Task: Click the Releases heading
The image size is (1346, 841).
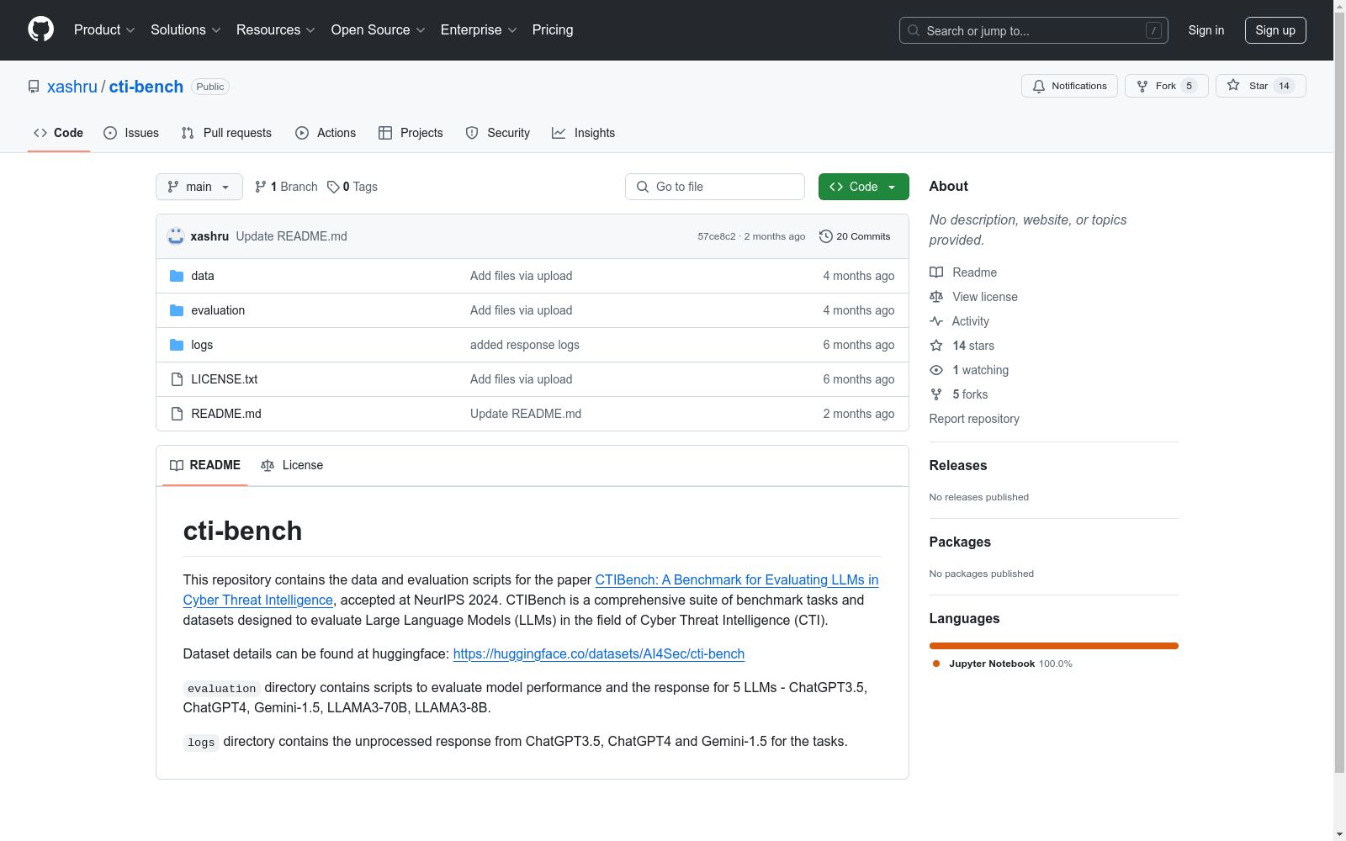Action: (x=958, y=465)
